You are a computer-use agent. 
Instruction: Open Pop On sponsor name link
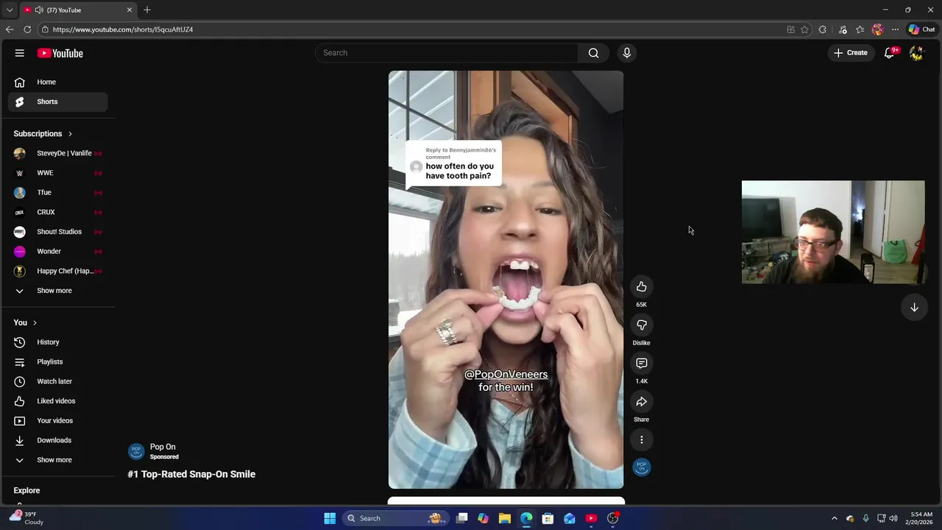pos(163,447)
